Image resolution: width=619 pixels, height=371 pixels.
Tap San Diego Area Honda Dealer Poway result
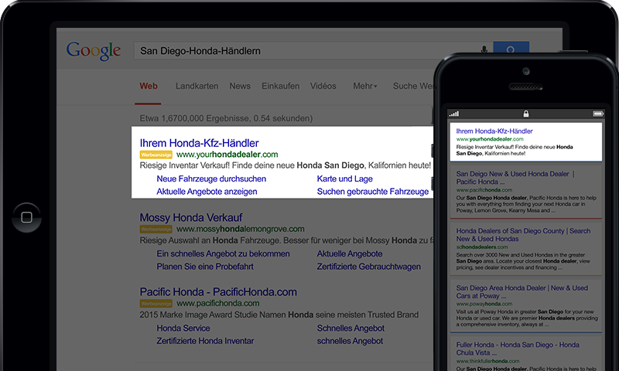point(522,291)
